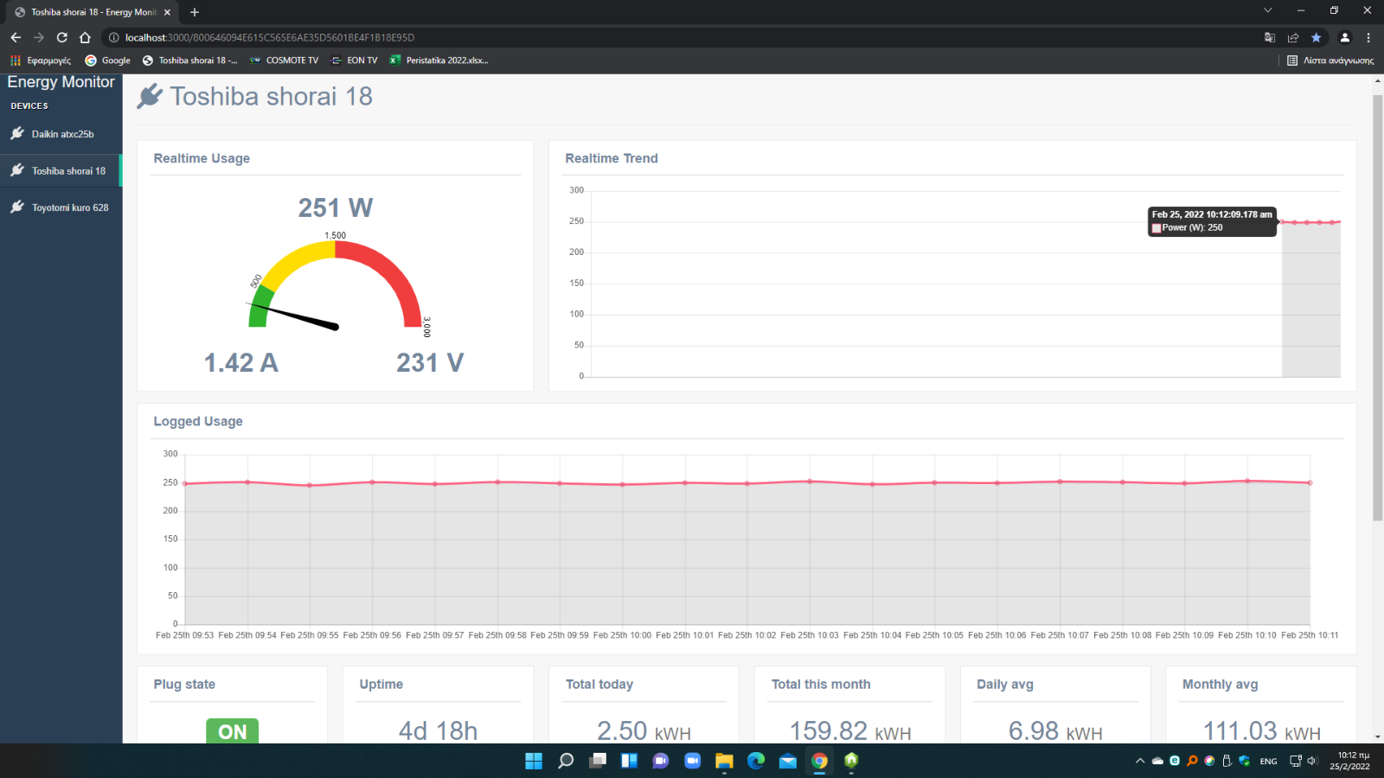Open the volume control in system tray
The image size is (1384, 778).
coord(1312,761)
